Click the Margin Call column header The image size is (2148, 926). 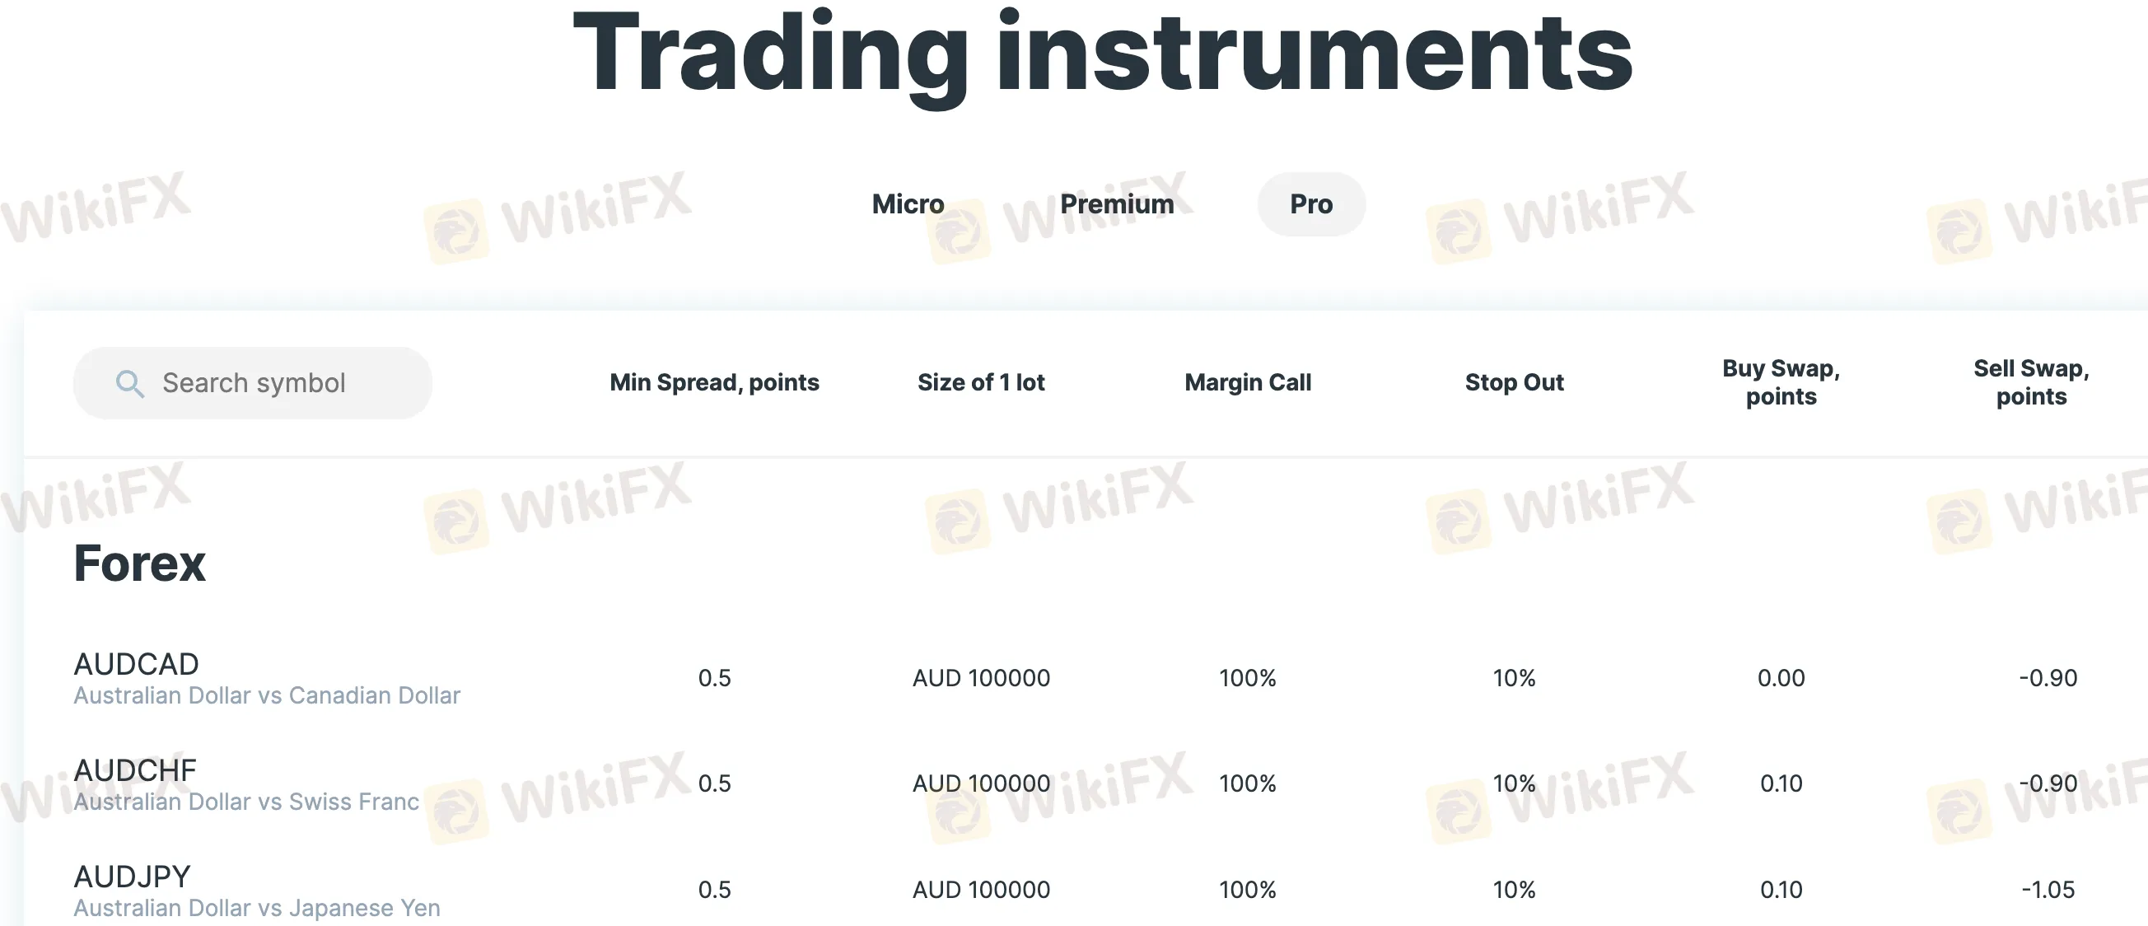click(1248, 382)
